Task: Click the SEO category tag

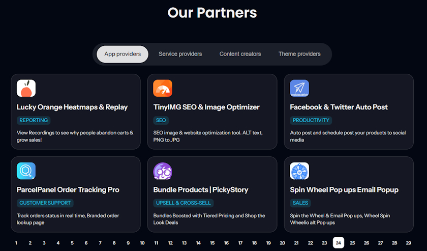Action: click(161, 120)
